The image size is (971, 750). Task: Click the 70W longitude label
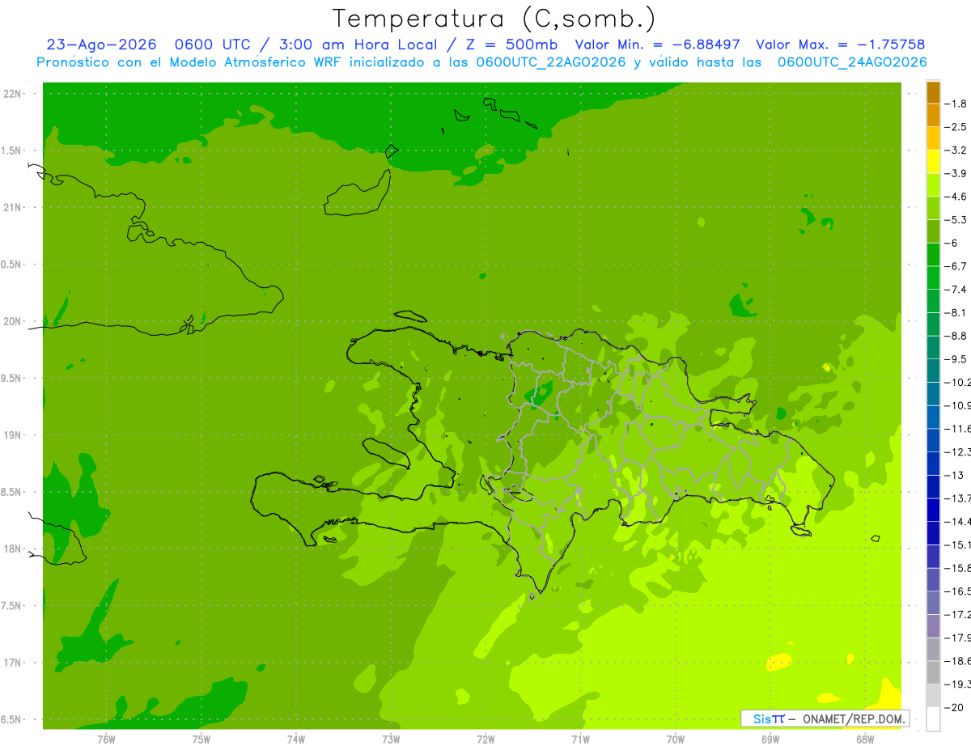676,739
